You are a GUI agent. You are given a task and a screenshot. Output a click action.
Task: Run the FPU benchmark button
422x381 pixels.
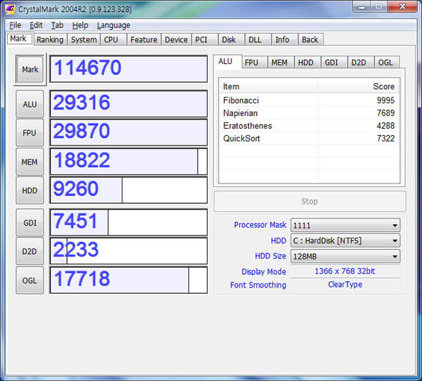pos(30,133)
